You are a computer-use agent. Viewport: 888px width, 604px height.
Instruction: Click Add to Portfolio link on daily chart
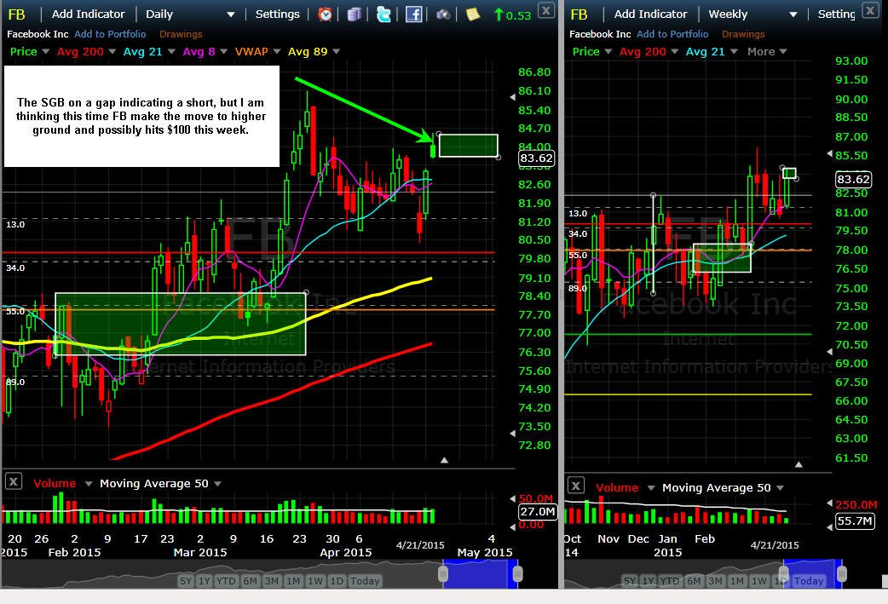[x=110, y=34]
